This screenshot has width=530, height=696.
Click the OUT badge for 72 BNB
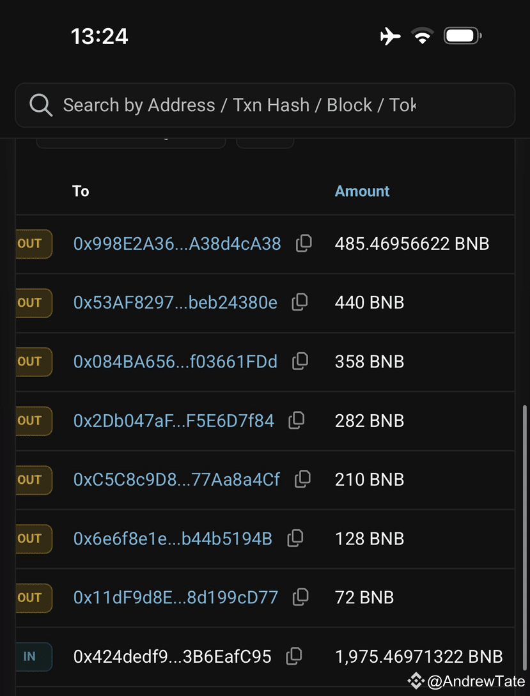pyautogui.click(x=34, y=598)
